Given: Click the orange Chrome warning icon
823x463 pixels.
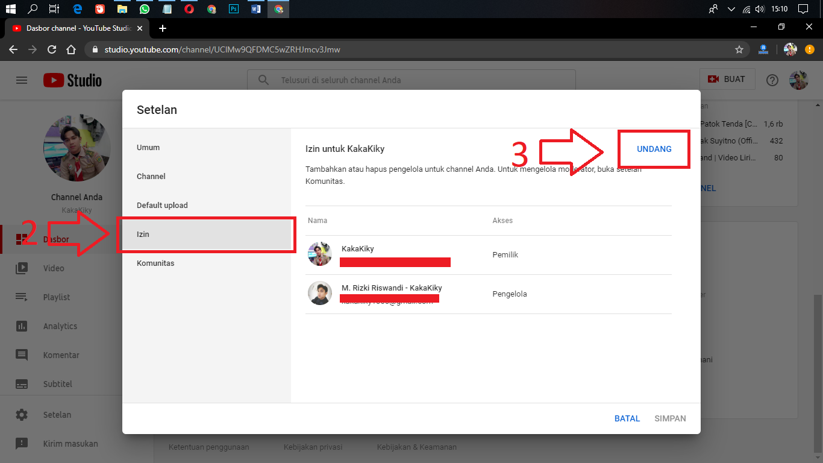Looking at the screenshot, I should coord(809,49).
